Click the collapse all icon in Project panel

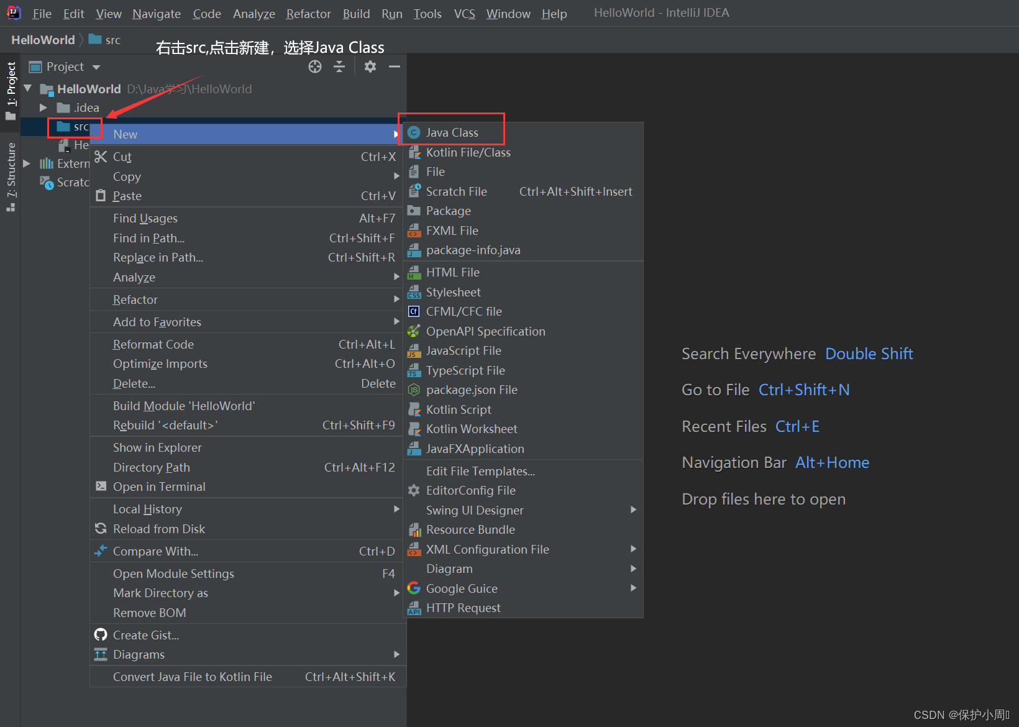coord(339,66)
